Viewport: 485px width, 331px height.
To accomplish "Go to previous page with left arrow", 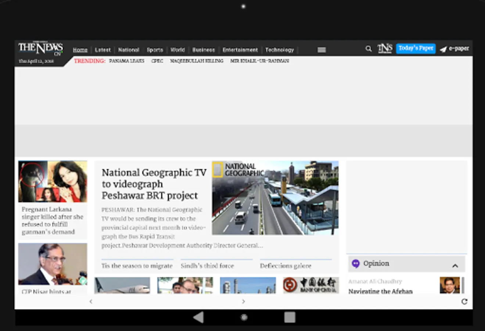I will click(x=91, y=302).
